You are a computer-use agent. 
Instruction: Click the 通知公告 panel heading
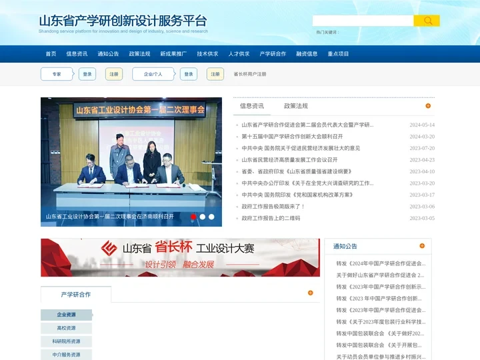pos(345,246)
